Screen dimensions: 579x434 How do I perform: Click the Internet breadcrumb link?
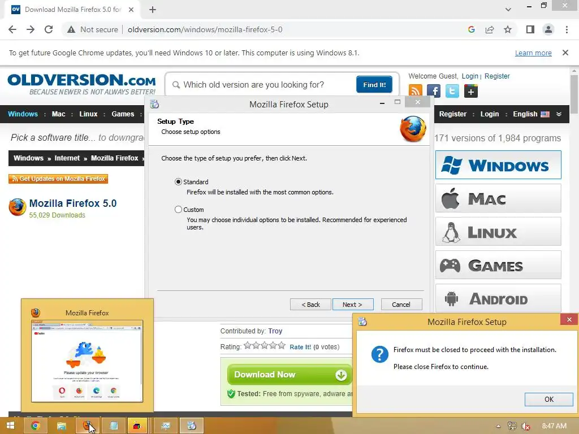(x=67, y=158)
